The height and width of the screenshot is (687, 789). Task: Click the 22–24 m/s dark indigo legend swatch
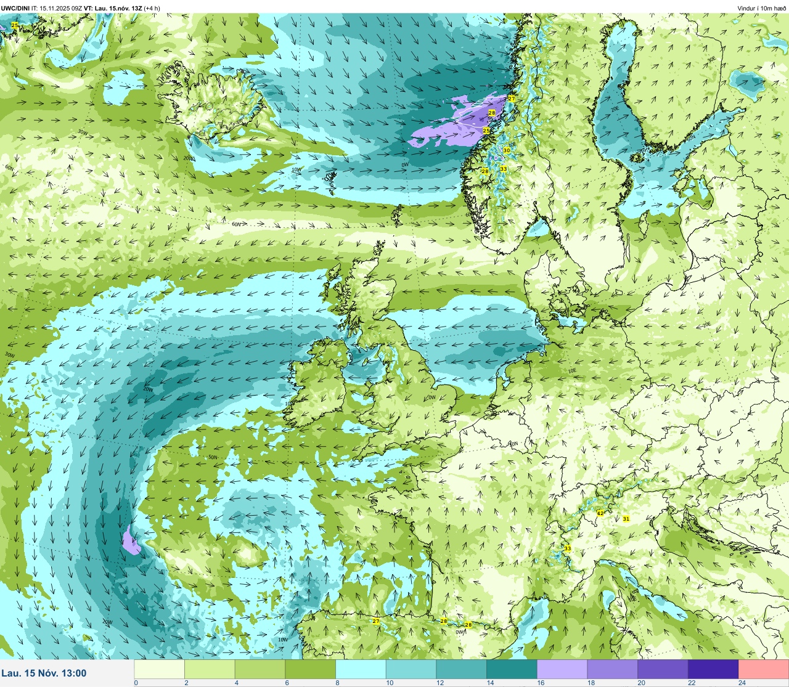713,669
